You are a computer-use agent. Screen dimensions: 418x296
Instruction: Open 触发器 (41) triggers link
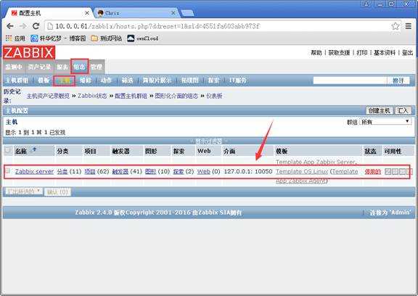click(x=120, y=171)
